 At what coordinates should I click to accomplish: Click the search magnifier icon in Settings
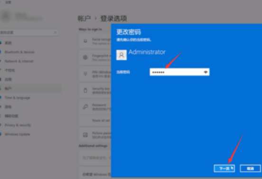coord(55,32)
